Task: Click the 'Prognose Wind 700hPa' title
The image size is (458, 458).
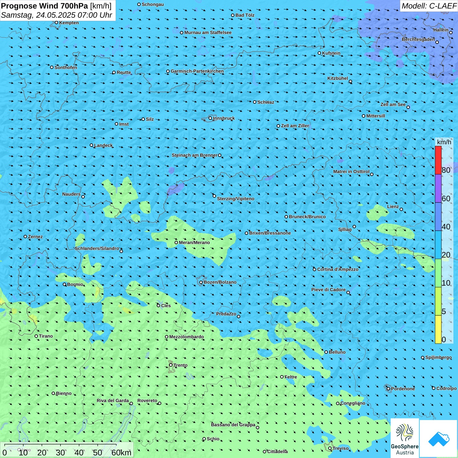Action: point(44,6)
